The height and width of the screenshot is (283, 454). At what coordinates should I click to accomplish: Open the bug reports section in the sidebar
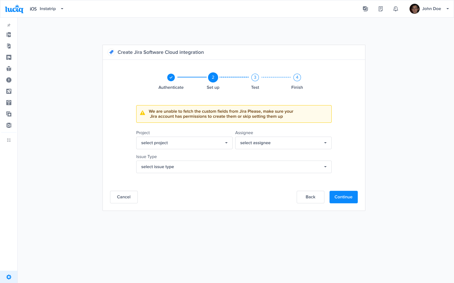(9, 68)
